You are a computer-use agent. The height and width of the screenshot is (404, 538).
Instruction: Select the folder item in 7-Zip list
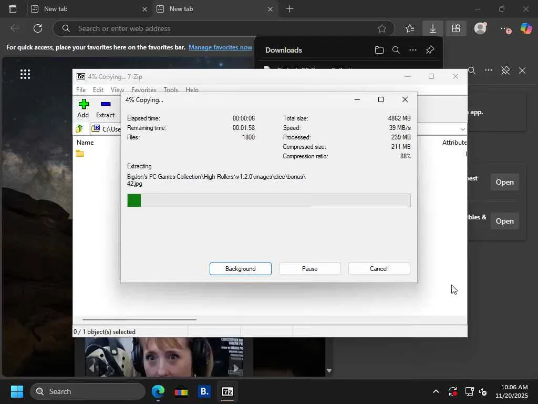80,154
